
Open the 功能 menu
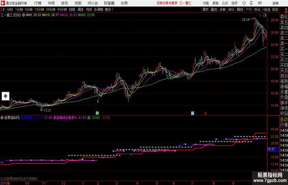206,3
